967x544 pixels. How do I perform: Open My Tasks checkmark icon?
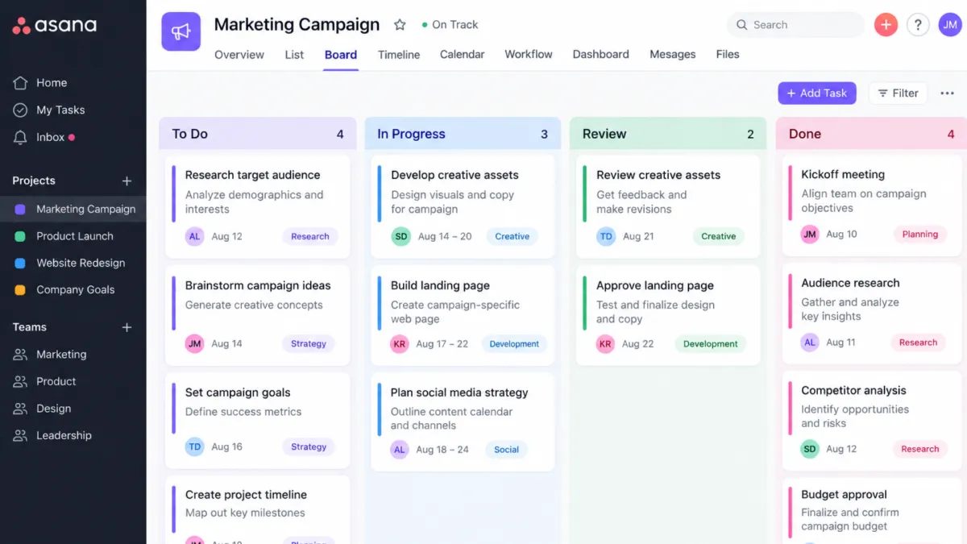point(20,110)
